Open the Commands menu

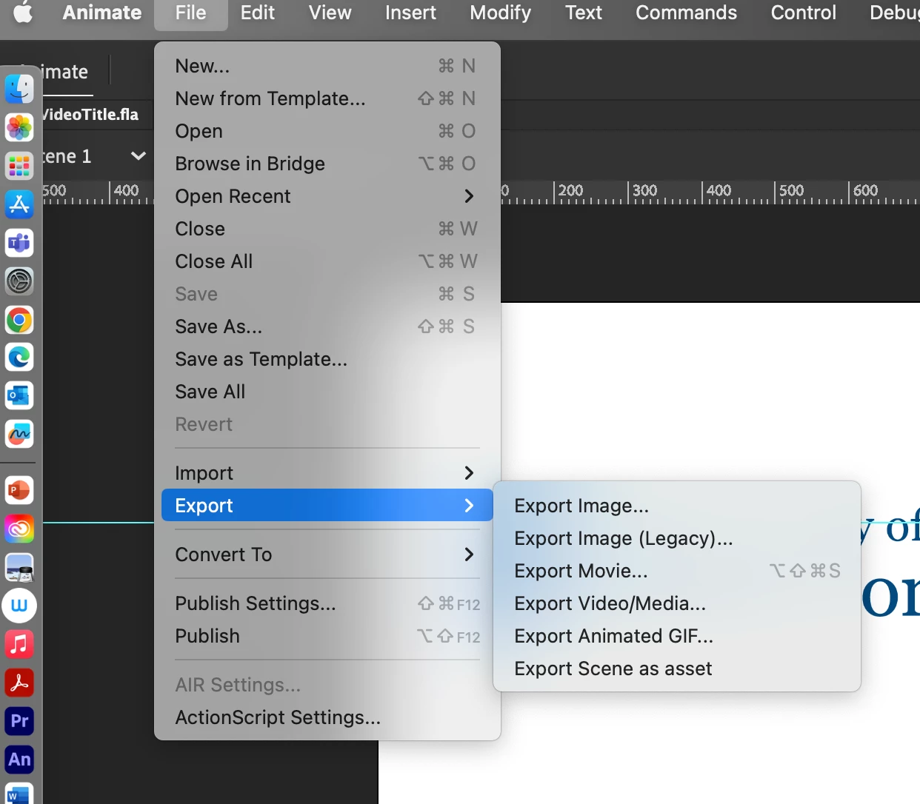click(686, 13)
